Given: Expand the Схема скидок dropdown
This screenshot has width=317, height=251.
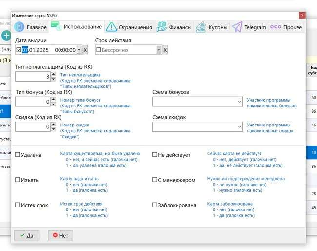Looking at the screenshot, I should tap(239, 126).
